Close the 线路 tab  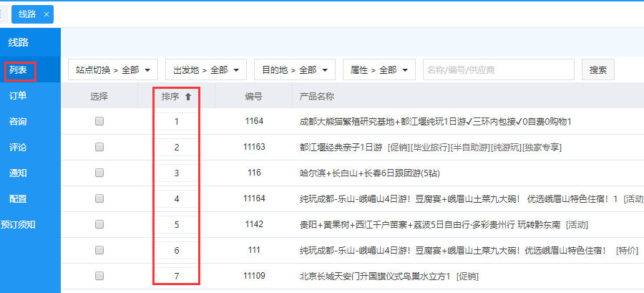(47, 14)
